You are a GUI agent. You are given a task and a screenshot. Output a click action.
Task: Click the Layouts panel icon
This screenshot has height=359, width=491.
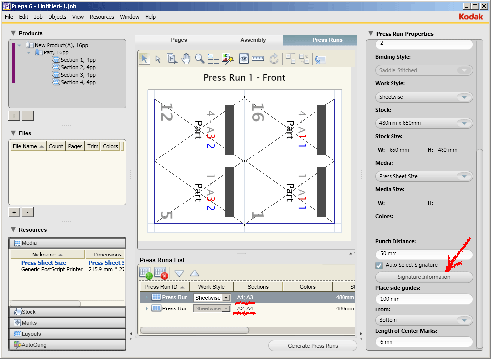pyautogui.click(x=18, y=334)
